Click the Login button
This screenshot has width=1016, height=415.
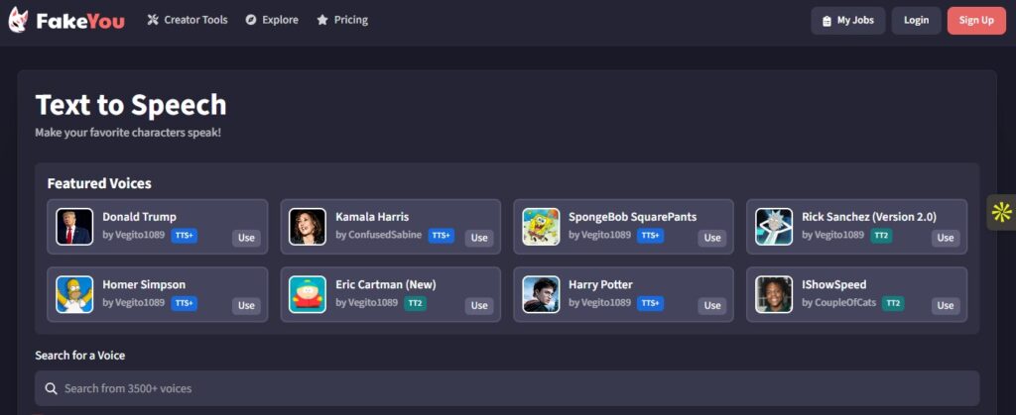click(916, 21)
